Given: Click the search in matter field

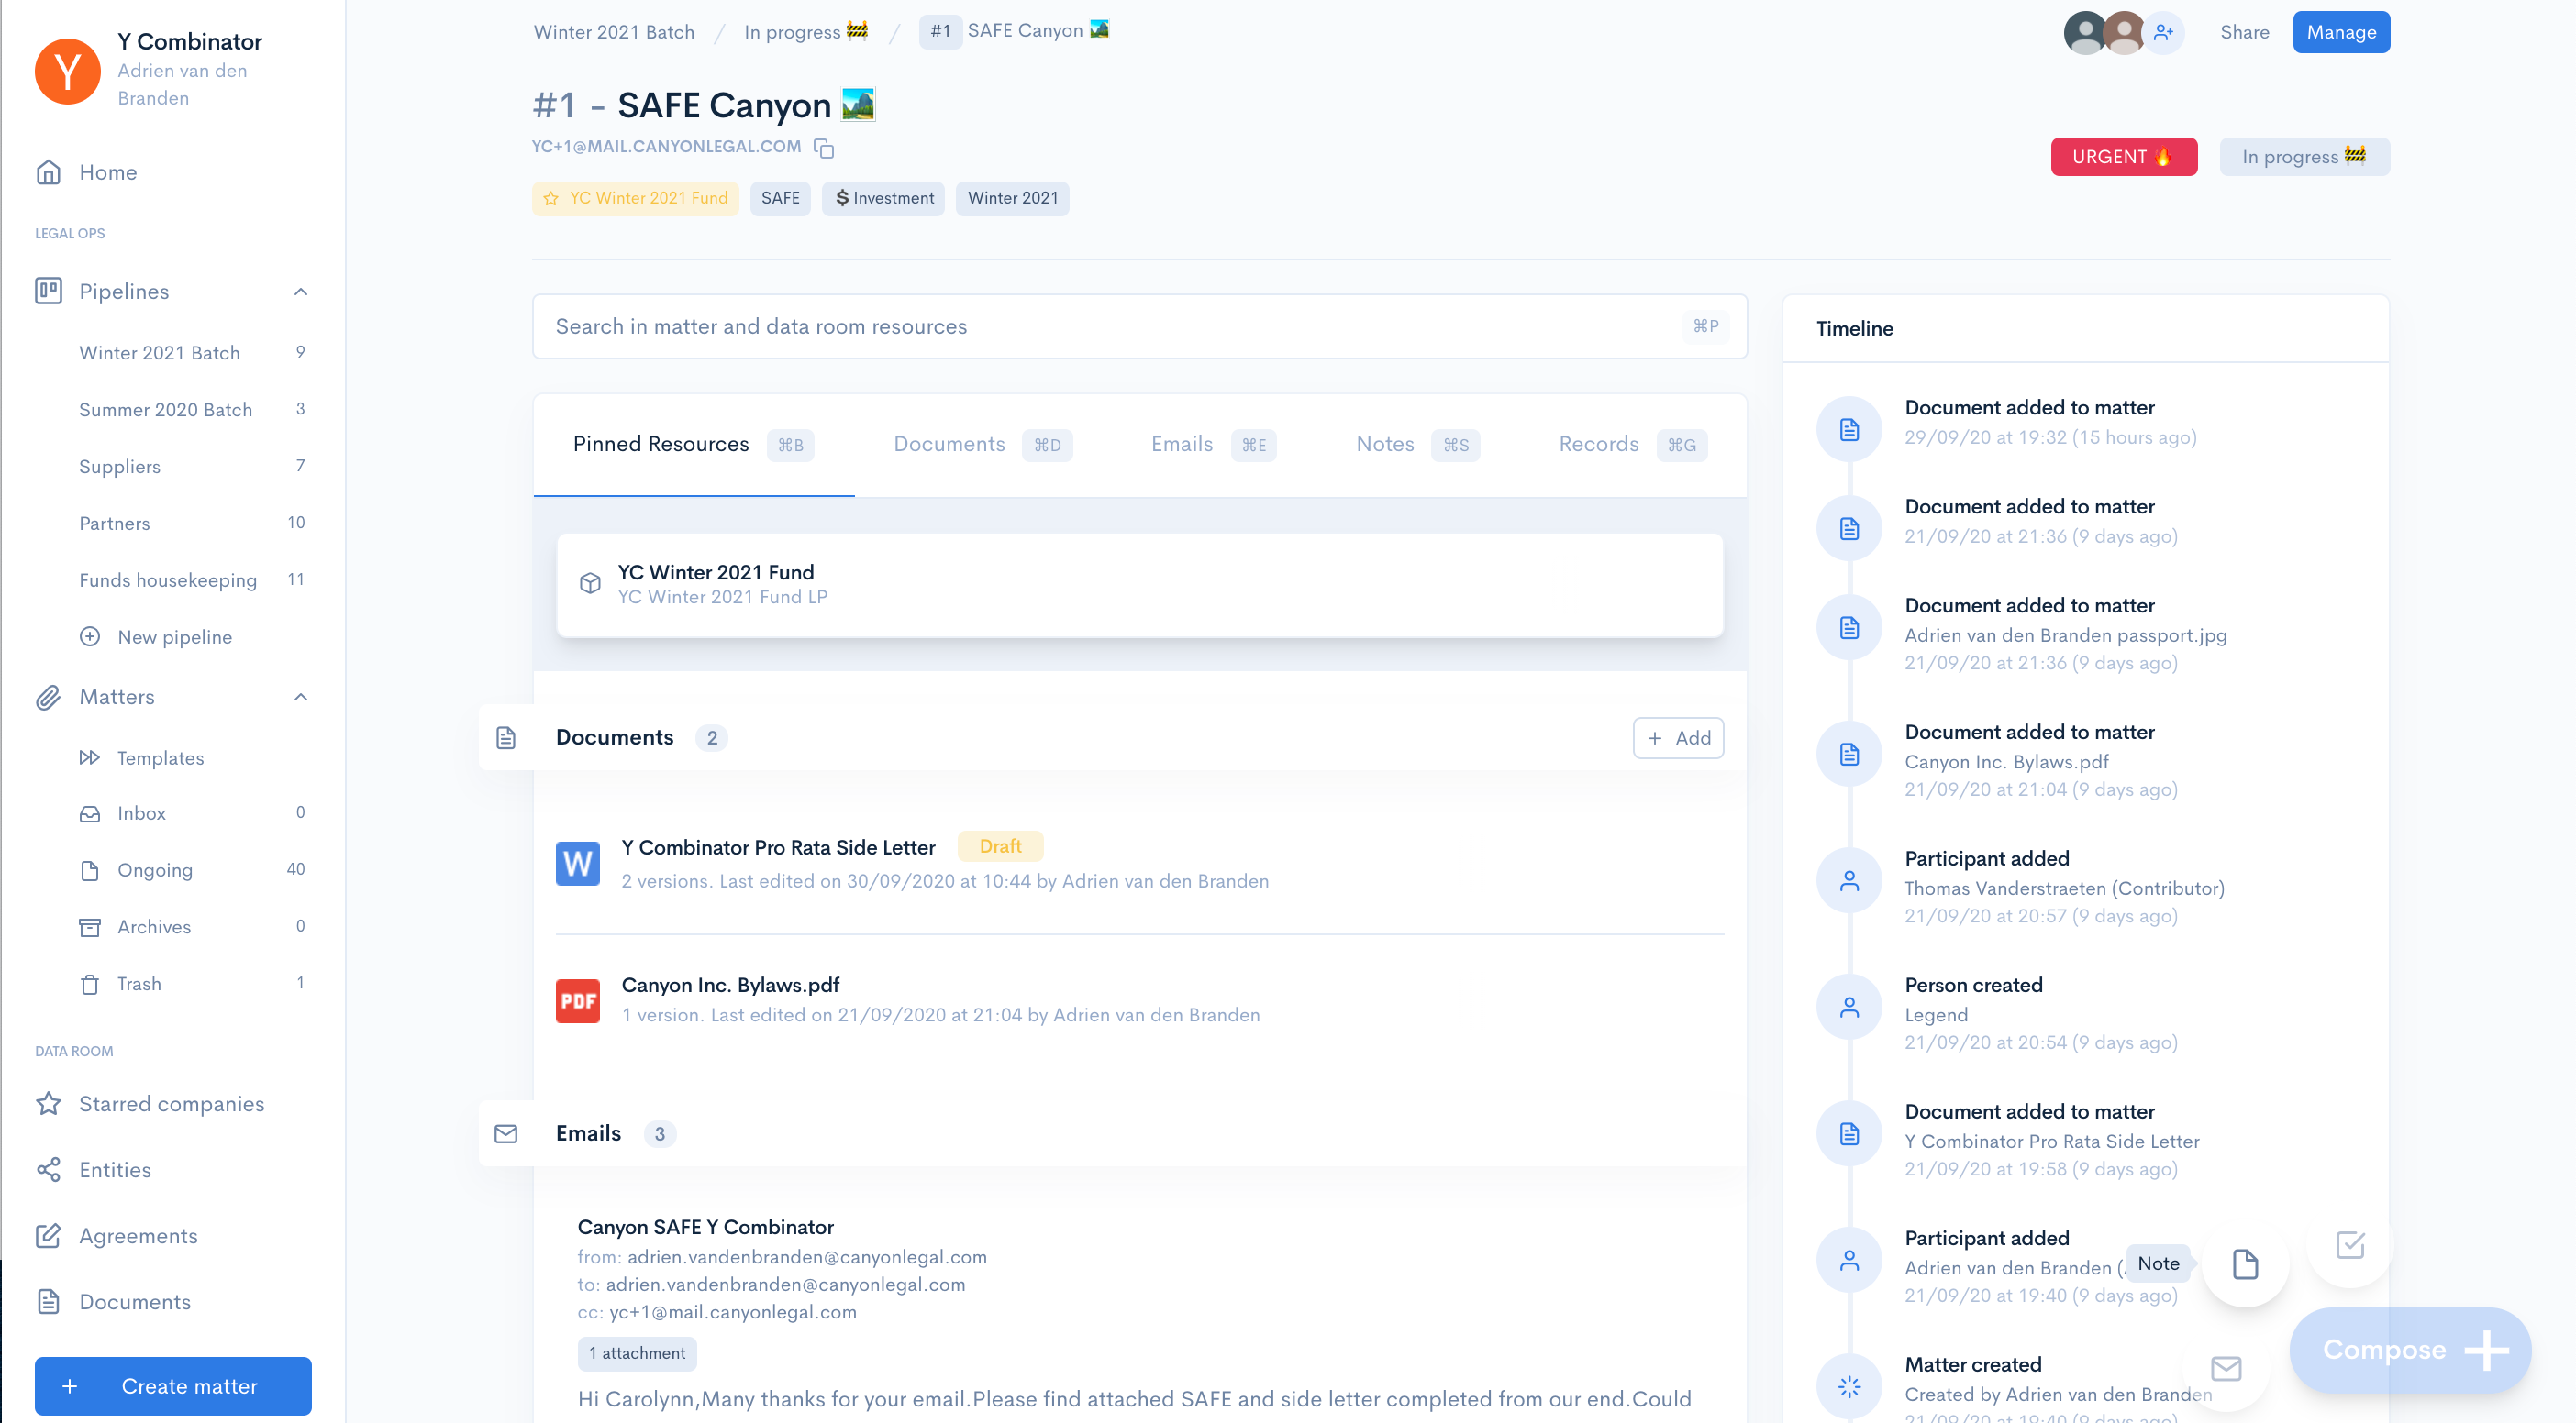Looking at the screenshot, I should pos(1110,326).
